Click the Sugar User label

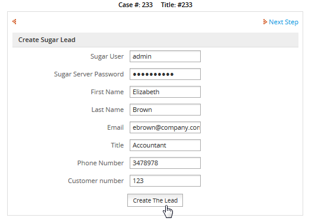tap(107, 56)
